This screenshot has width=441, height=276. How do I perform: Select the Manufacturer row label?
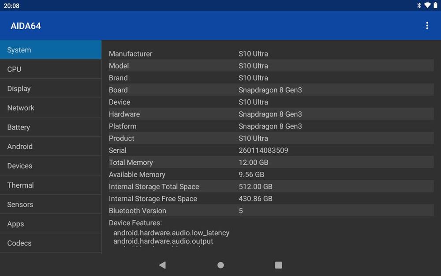(x=131, y=54)
